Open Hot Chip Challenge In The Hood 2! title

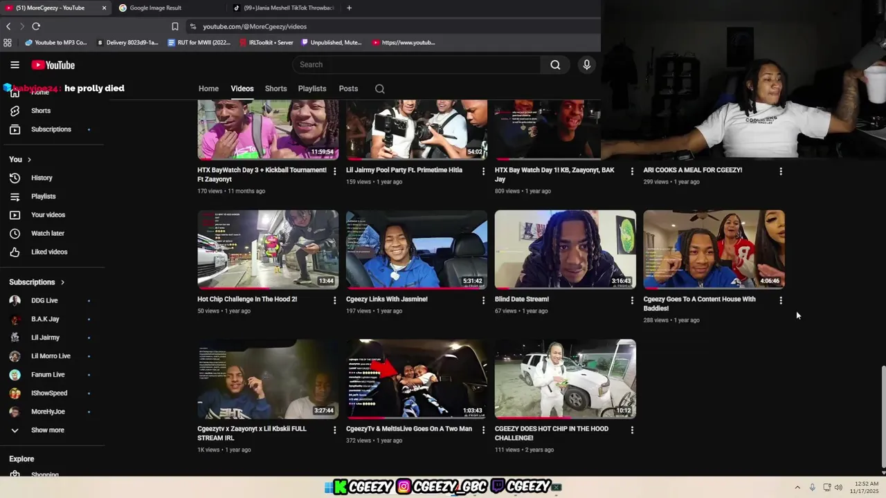247,299
